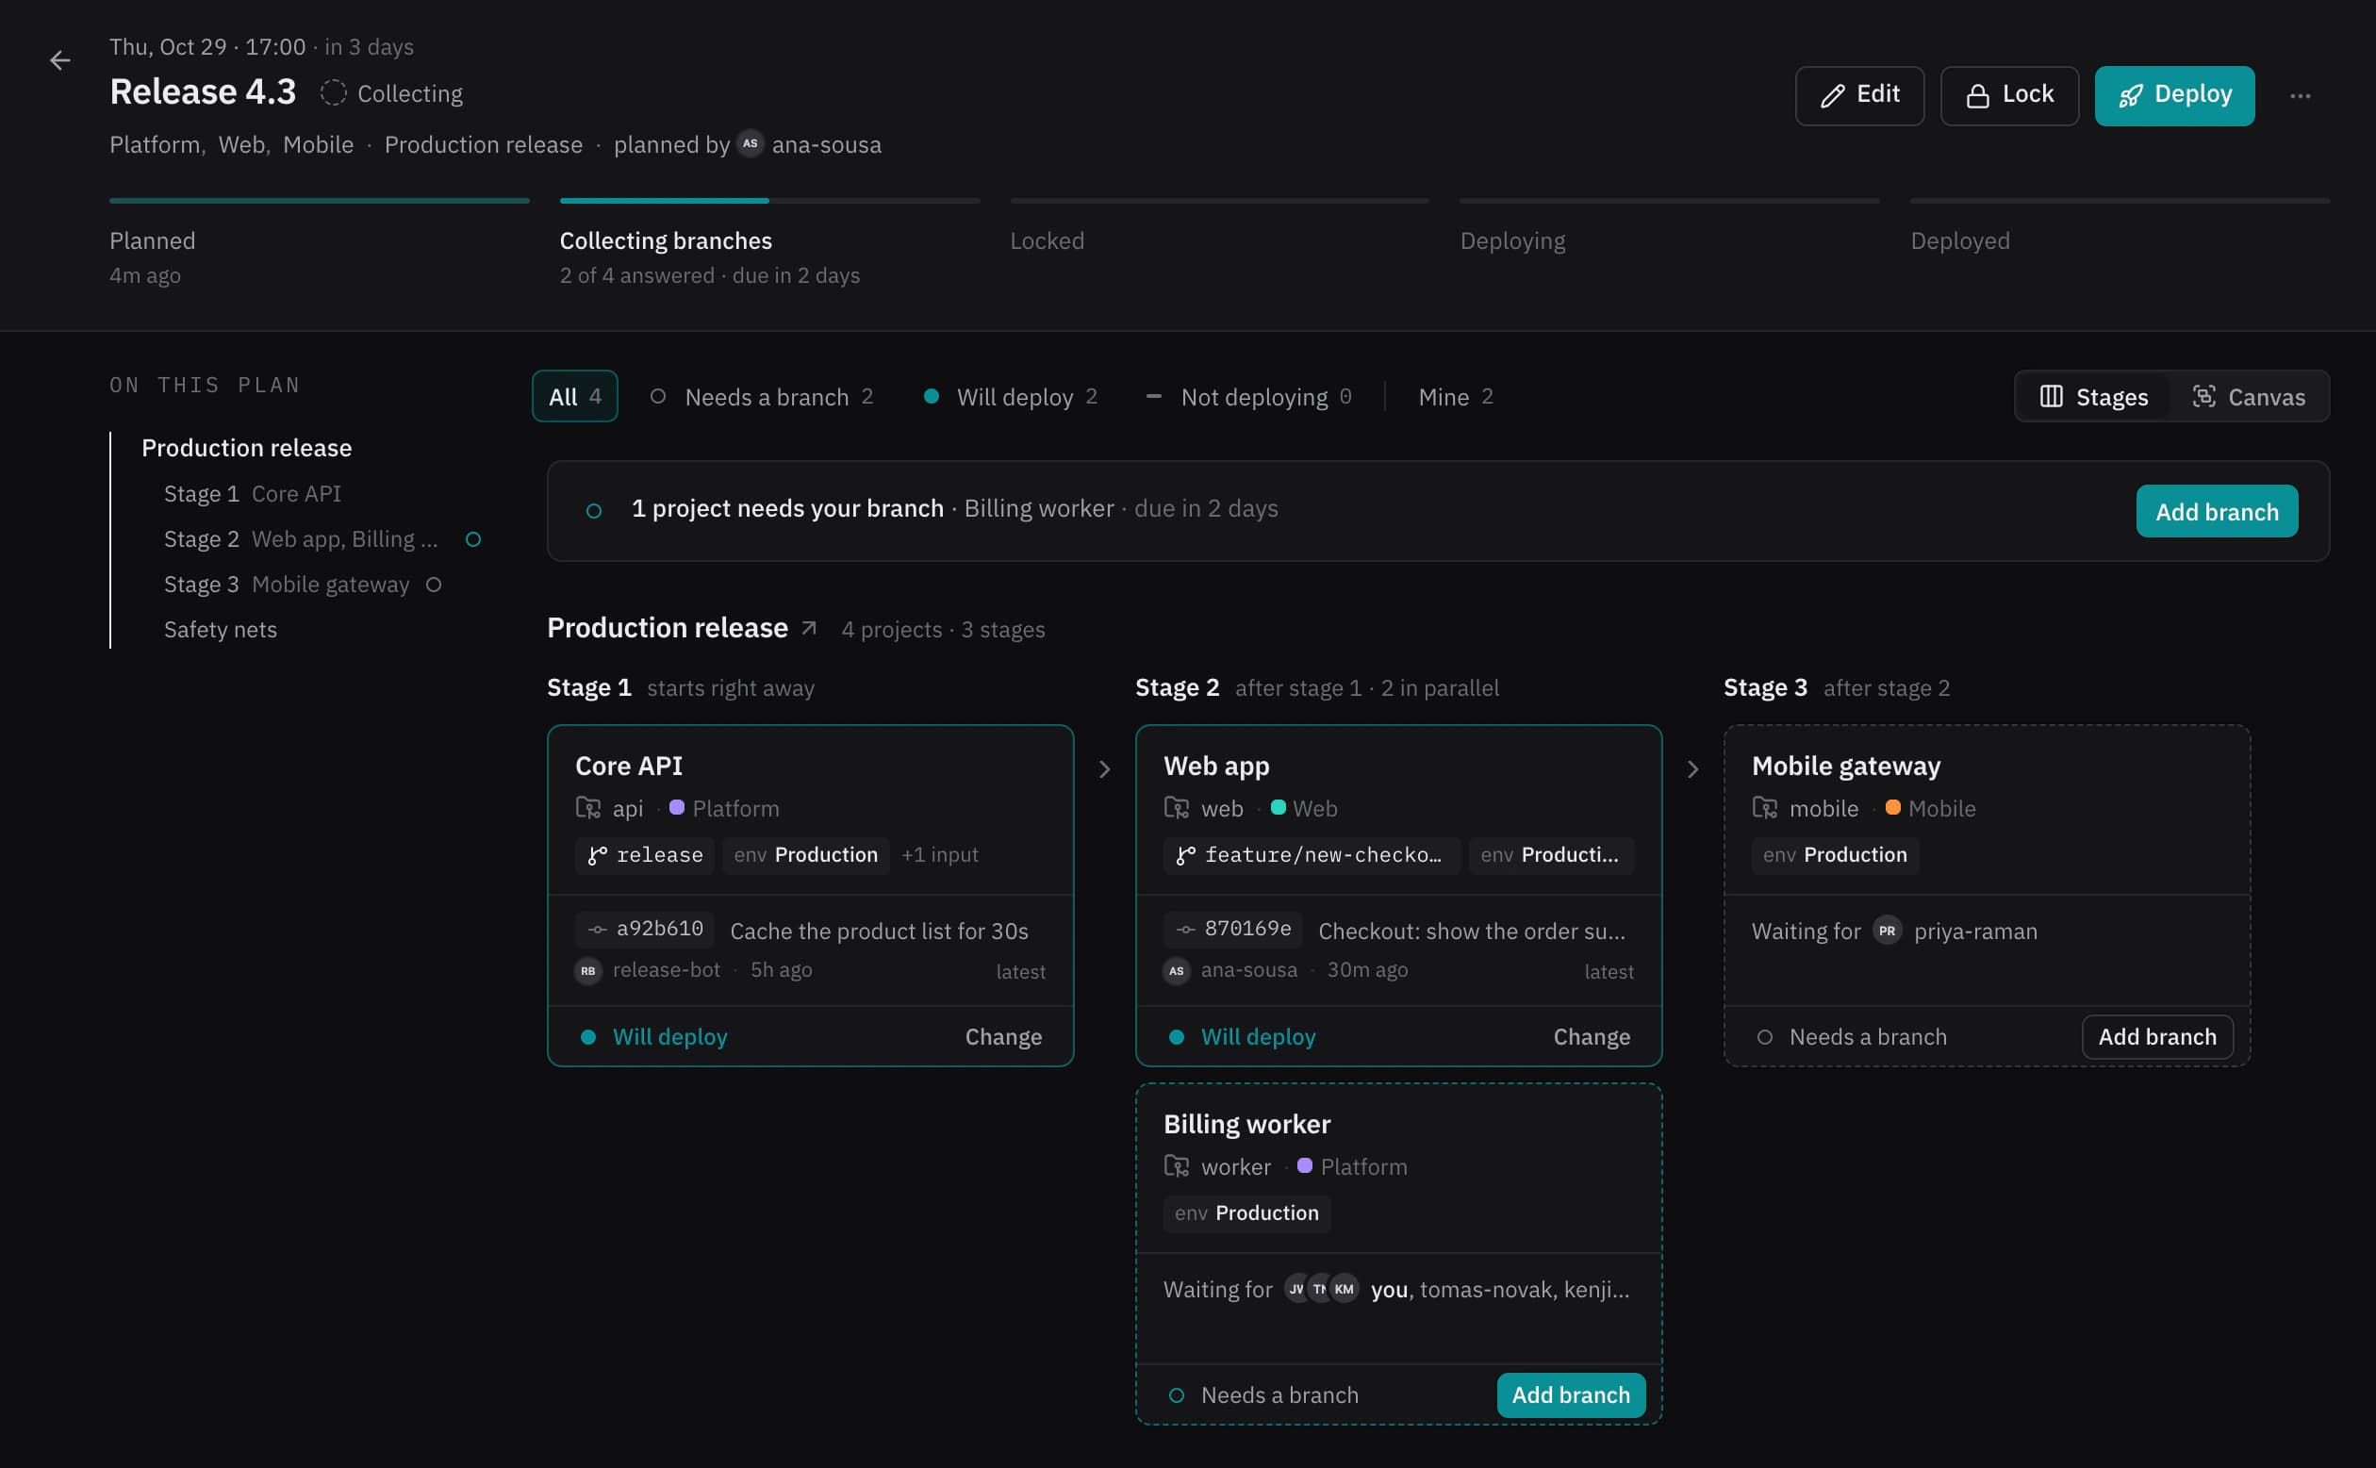Click the chevron between Stage 2 and Stage 3
This screenshot has height=1468, width=2376.
(x=1692, y=769)
